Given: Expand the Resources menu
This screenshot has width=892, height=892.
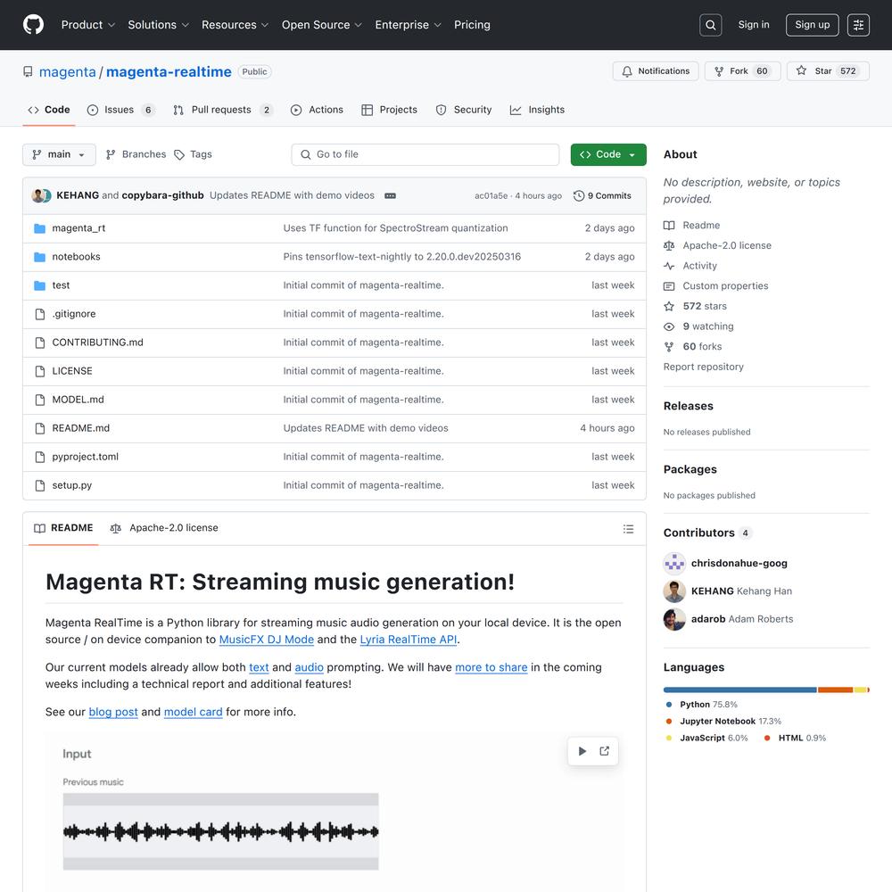Looking at the screenshot, I should pos(235,25).
